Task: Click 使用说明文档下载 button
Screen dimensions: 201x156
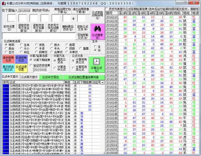Action: pyautogui.click(x=63, y=10)
